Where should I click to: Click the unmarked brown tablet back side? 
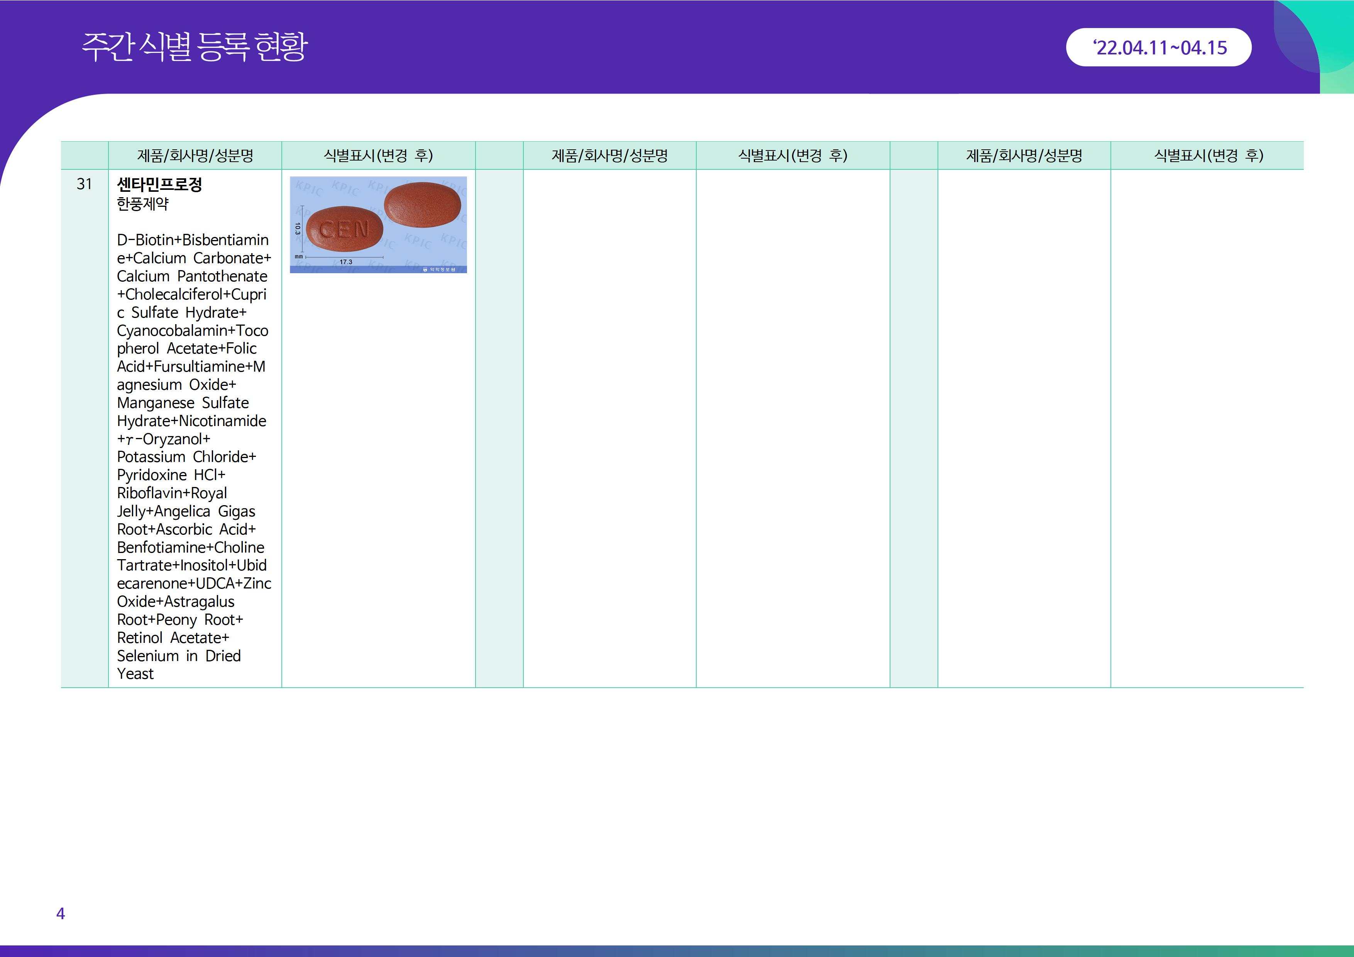tap(422, 205)
